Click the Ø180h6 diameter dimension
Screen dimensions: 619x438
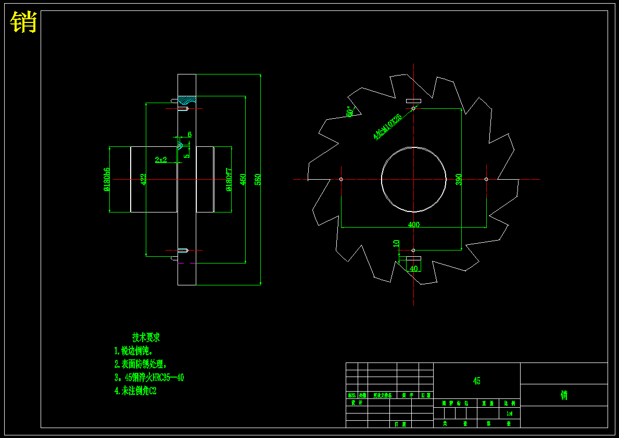107,179
